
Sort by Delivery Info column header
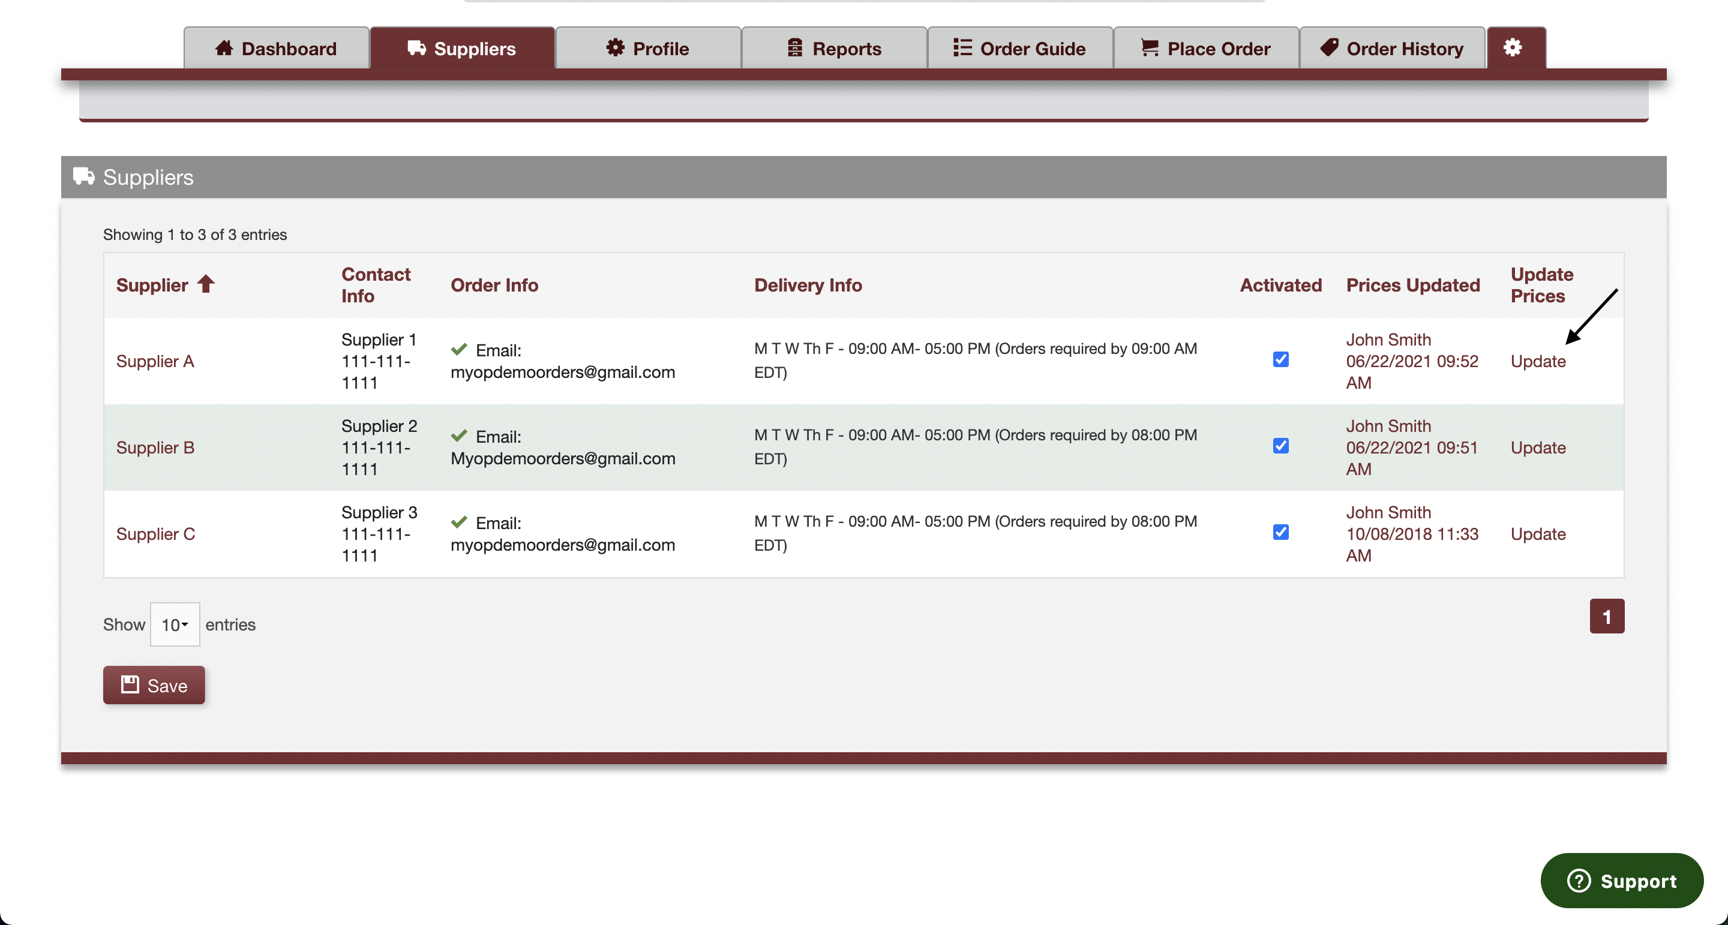pos(808,285)
